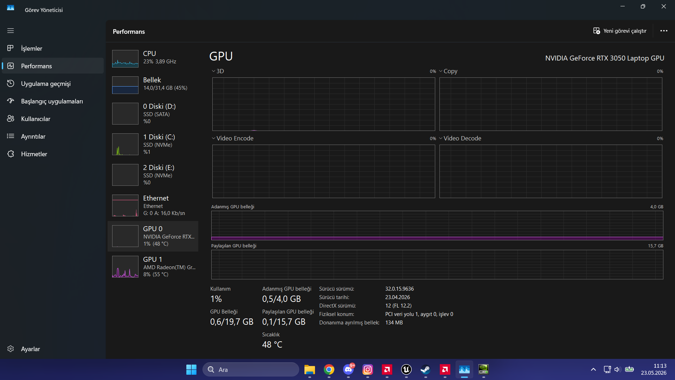Viewport: 675px width, 380px height.
Task: Click the Video Encode graph area
Action: pyautogui.click(x=323, y=171)
